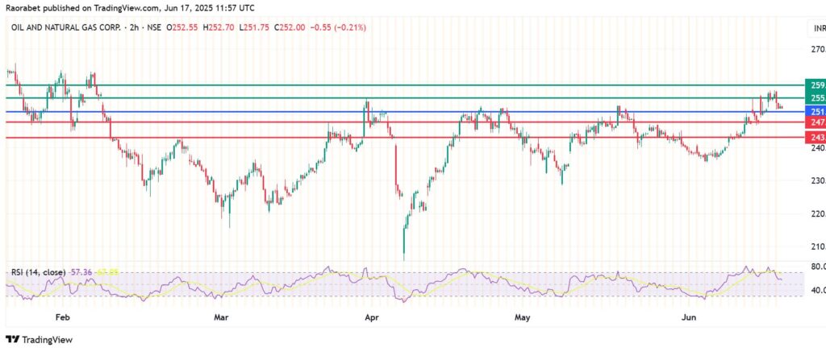
Task: Click the Mar marker on the time axis
Action: 222,317
